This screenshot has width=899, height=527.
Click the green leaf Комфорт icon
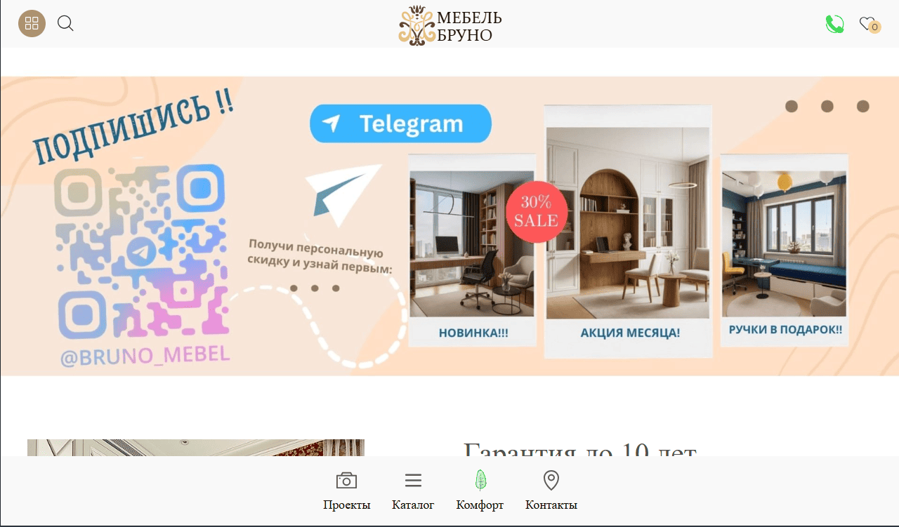[x=480, y=480]
